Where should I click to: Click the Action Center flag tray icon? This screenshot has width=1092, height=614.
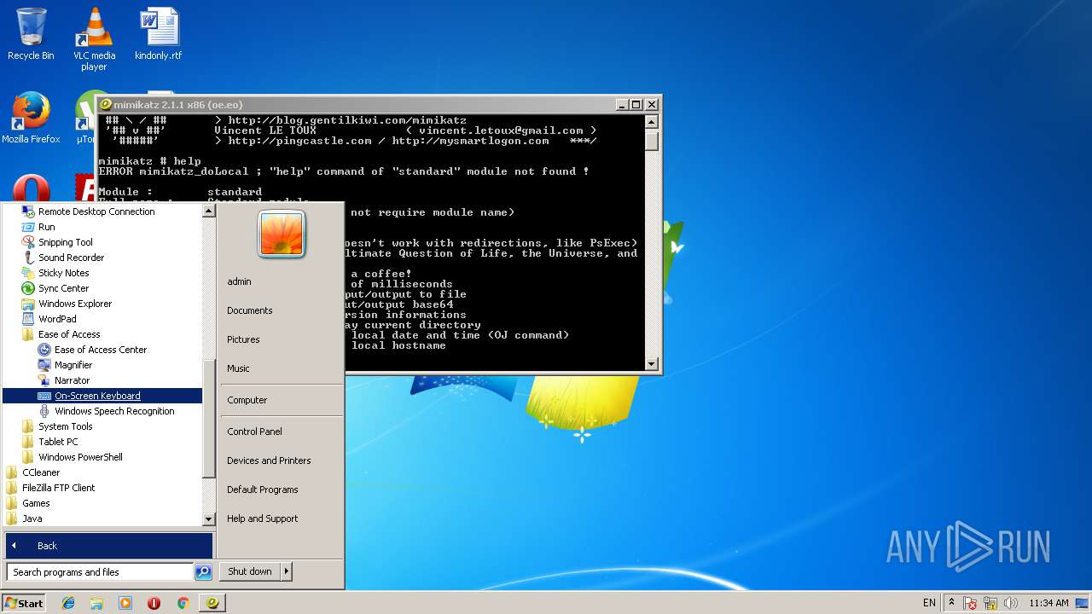tap(971, 603)
